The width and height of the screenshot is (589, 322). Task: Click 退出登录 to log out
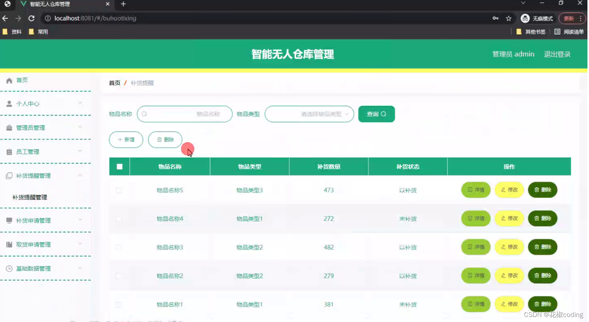557,54
